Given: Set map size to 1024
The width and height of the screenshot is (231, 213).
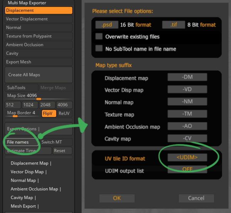Looking at the screenshot, I should [x=30, y=105].
